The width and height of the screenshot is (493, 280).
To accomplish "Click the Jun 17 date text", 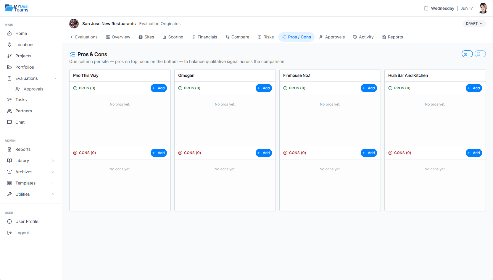I will pos(467,8).
